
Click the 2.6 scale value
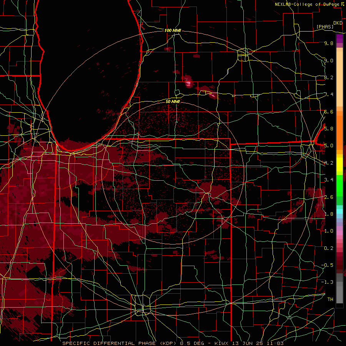point(329,197)
